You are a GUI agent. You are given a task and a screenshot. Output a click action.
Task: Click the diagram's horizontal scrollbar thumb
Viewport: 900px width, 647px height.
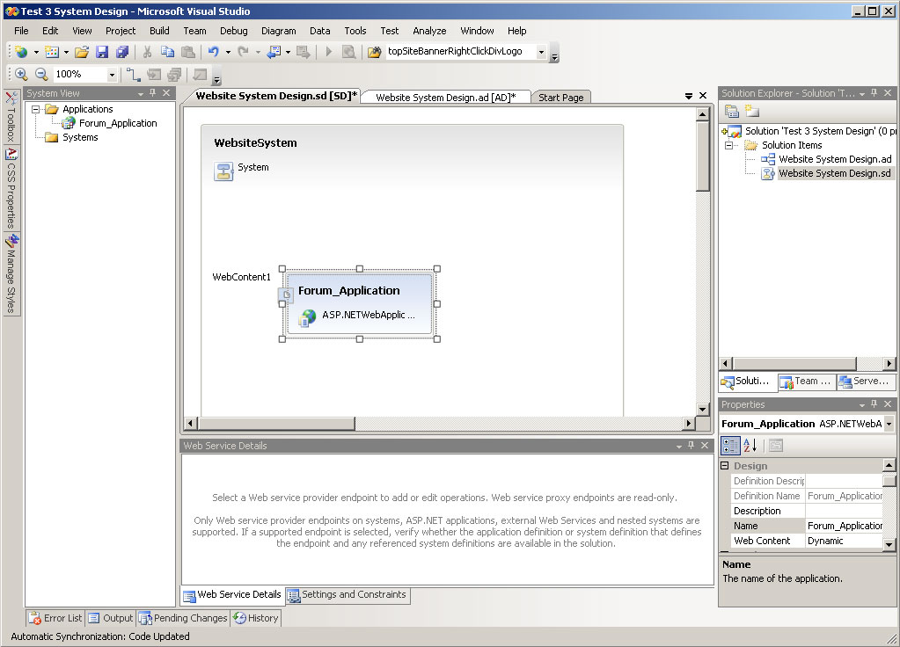(276, 424)
